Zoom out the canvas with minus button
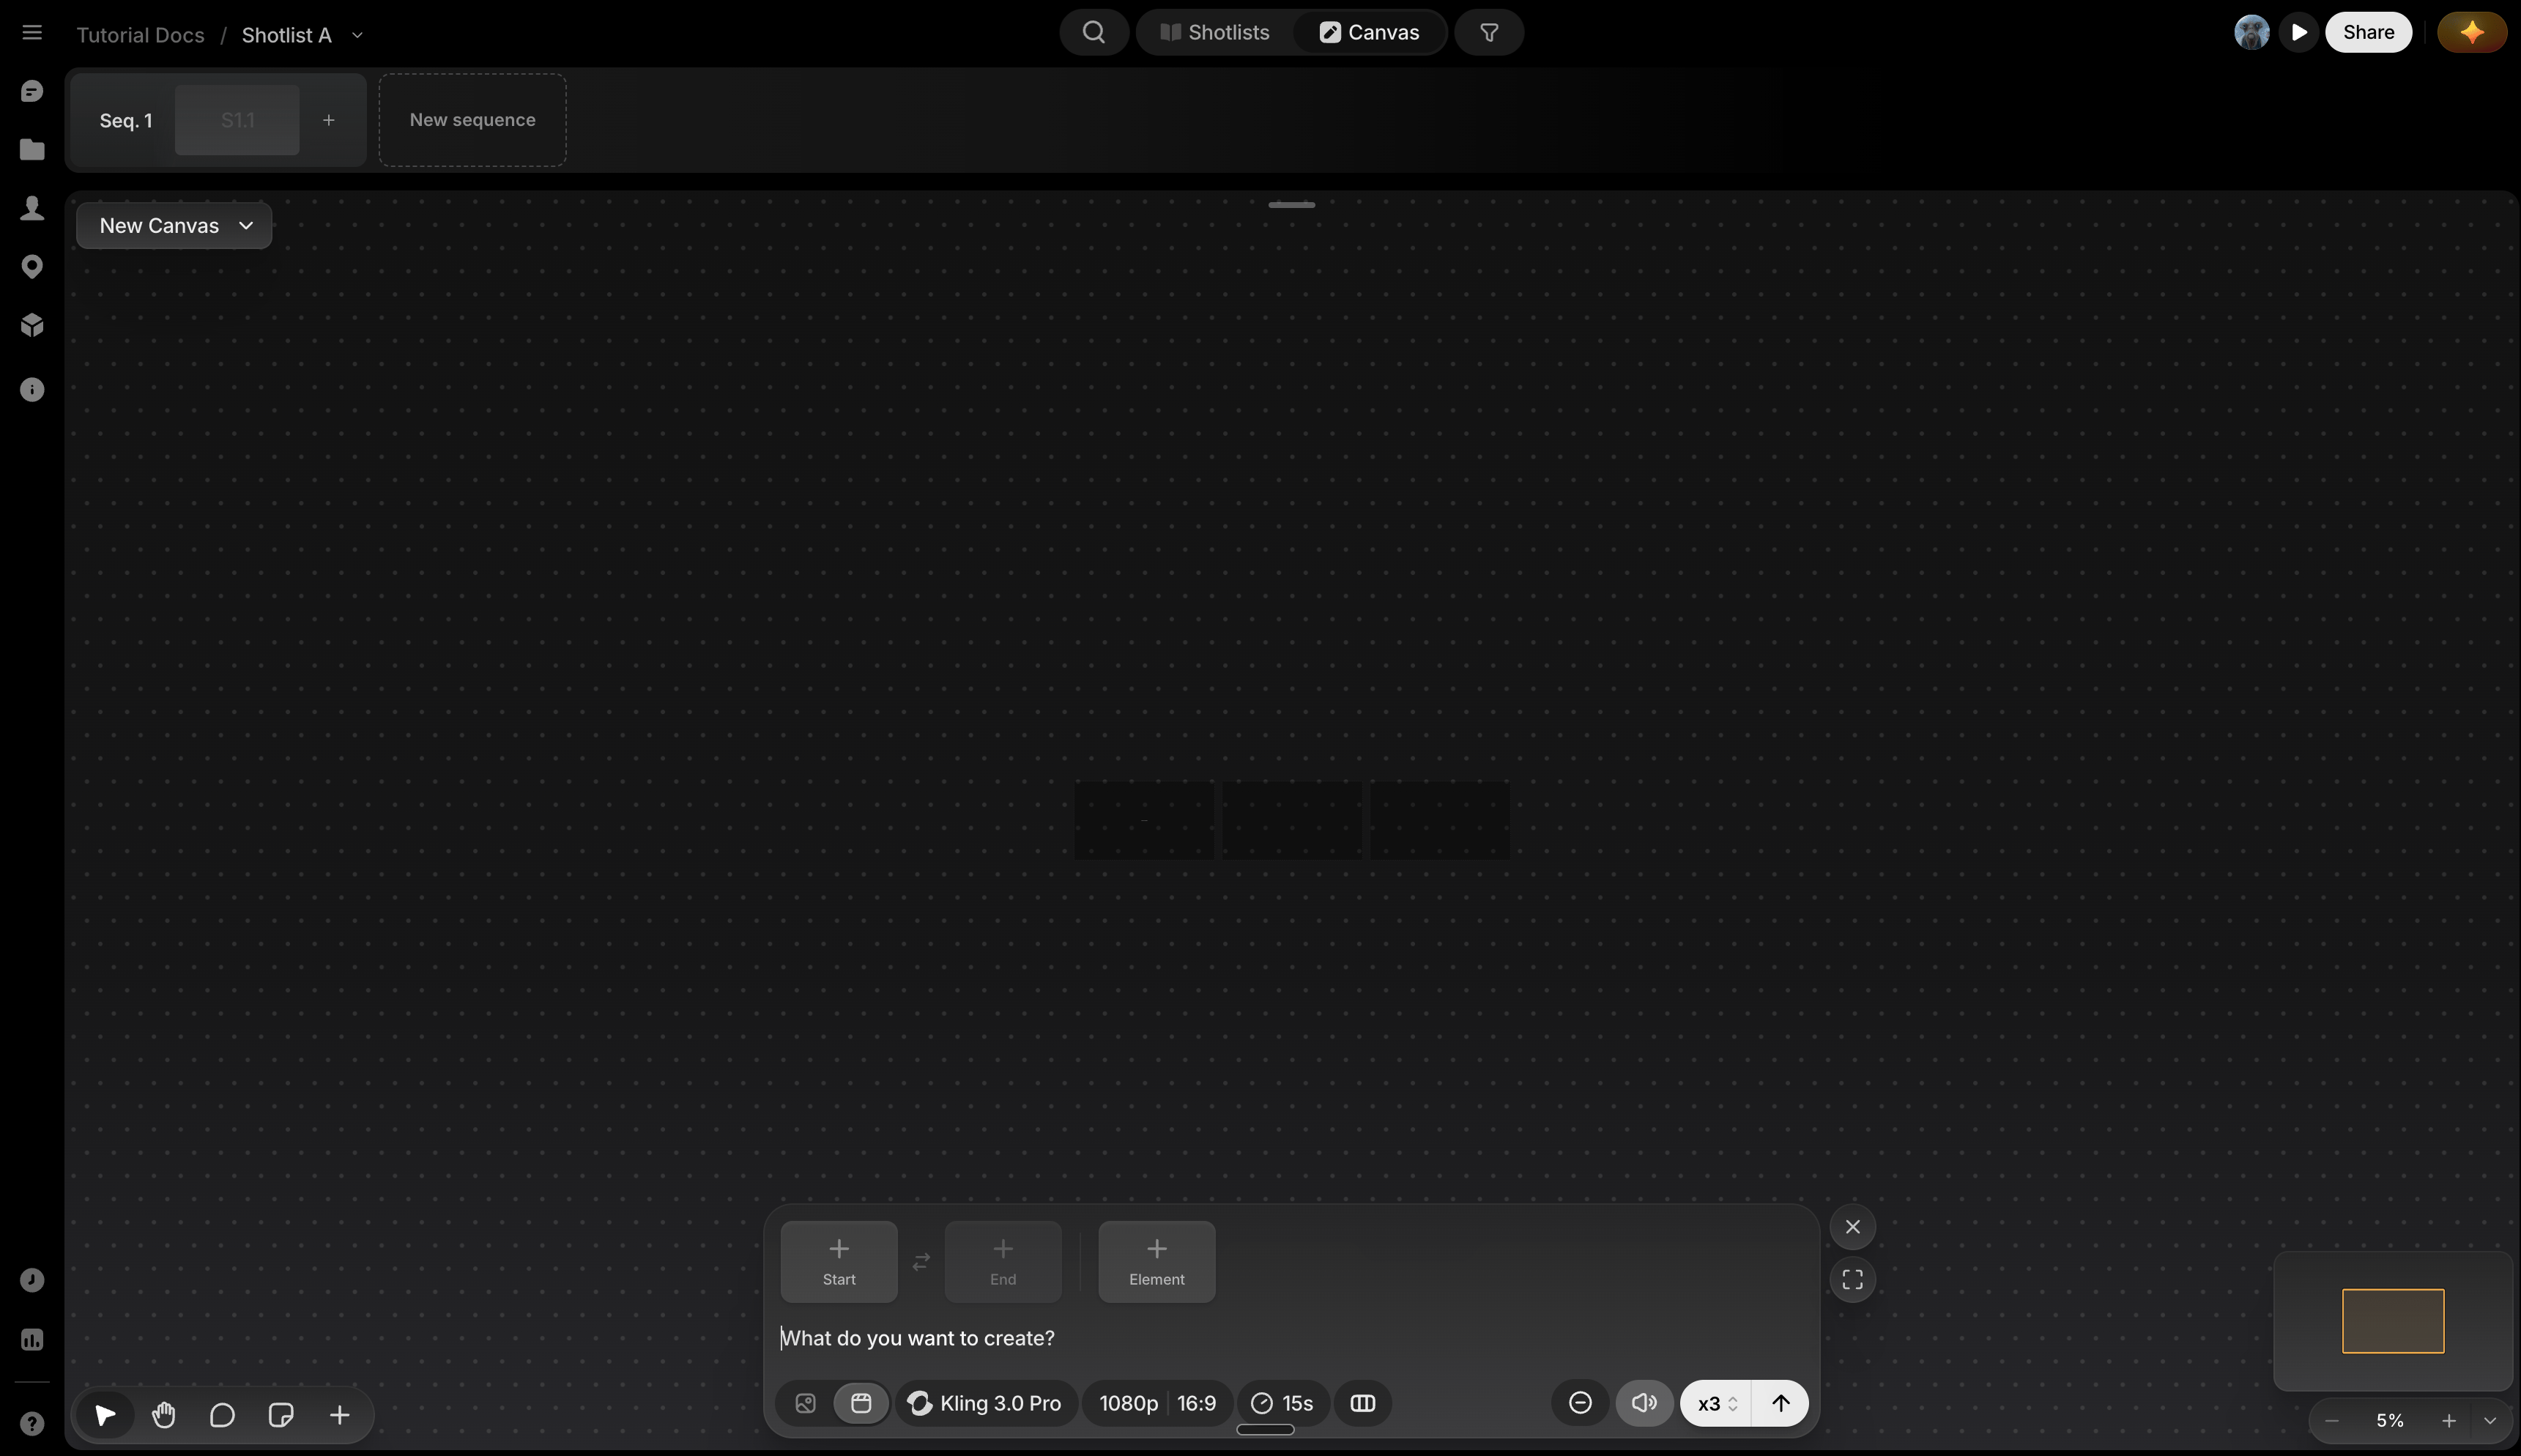The width and height of the screenshot is (2521, 1456). click(2332, 1421)
